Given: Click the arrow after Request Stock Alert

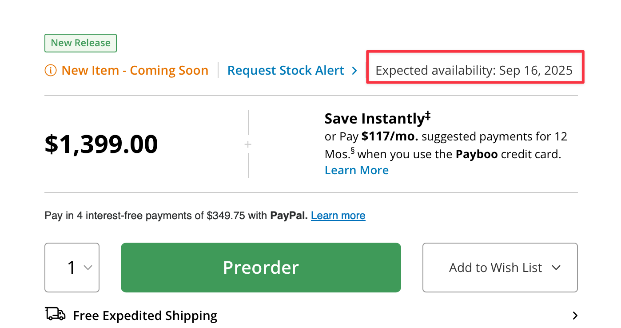Looking at the screenshot, I should (x=354, y=71).
